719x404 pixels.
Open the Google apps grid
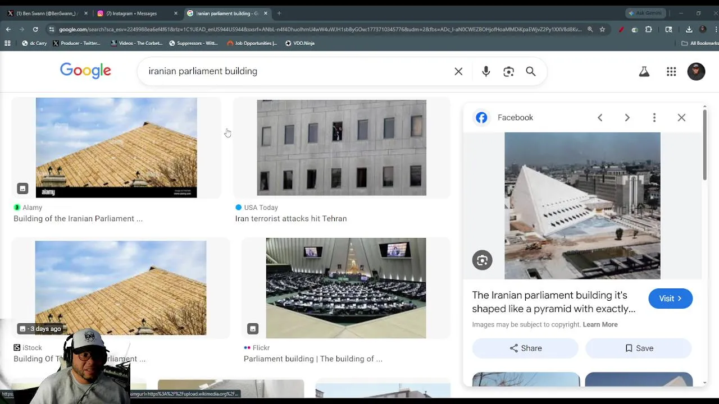[x=671, y=71]
